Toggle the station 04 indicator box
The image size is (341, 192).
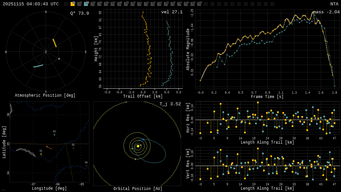pyautogui.click(x=93, y=4)
